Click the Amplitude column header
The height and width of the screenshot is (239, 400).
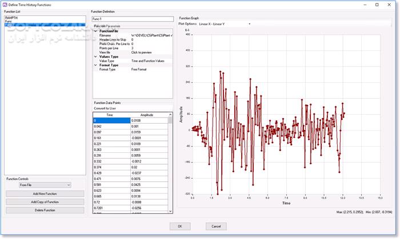(x=148, y=115)
